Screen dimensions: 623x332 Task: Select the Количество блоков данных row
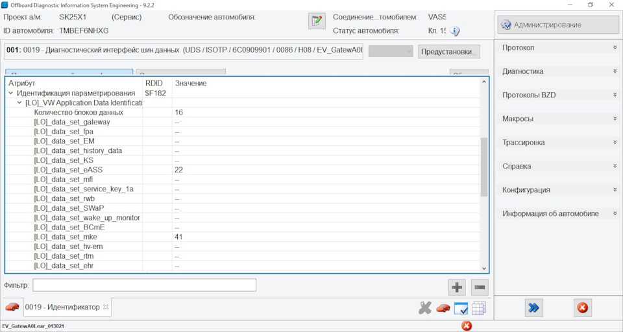tap(242, 112)
